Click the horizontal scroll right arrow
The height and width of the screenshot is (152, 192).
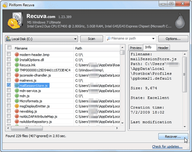coord(117,128)
